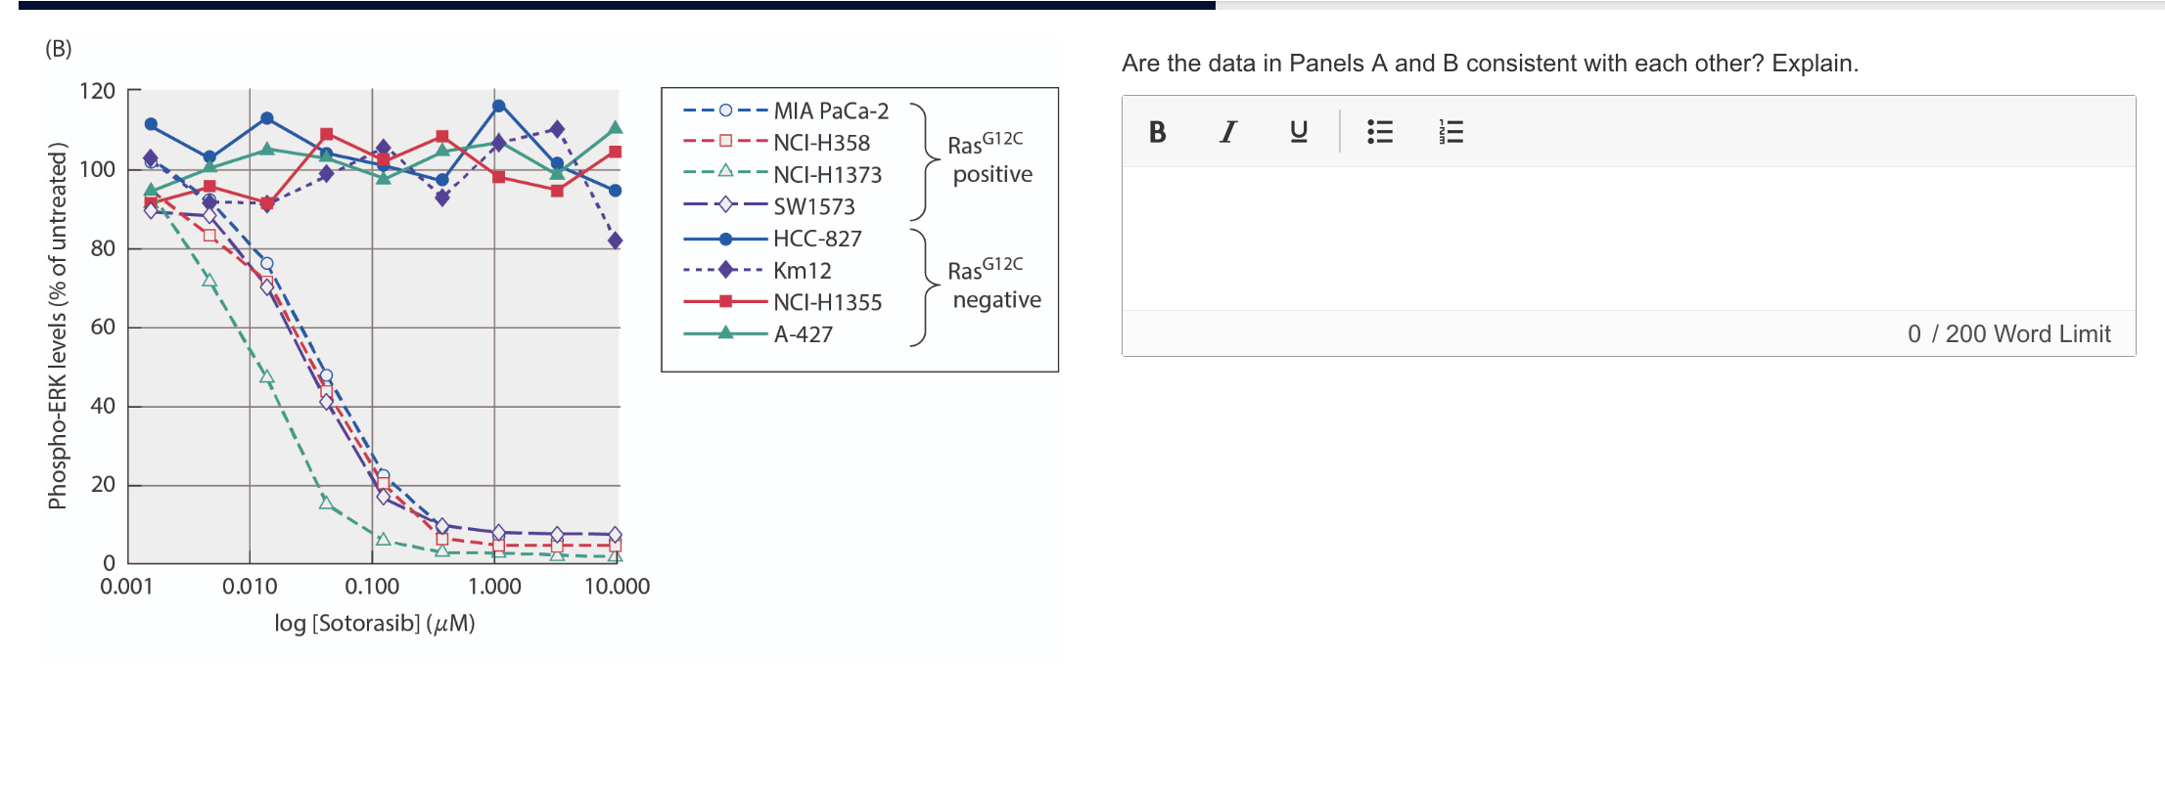Image resolution: width=2165 pixels, height=790 pixels.
Task: Click the A-427 legend entry
Action: pos(758,334)
